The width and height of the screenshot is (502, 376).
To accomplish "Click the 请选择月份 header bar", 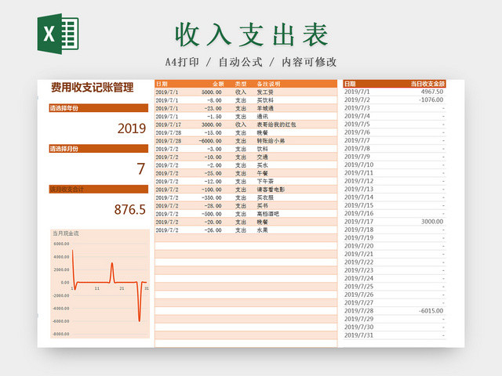I will coord(99,149).
